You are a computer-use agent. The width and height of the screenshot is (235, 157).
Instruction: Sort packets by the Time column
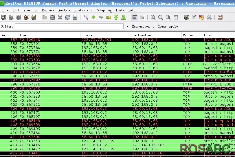pyautogui.click(x=49, y=35)
